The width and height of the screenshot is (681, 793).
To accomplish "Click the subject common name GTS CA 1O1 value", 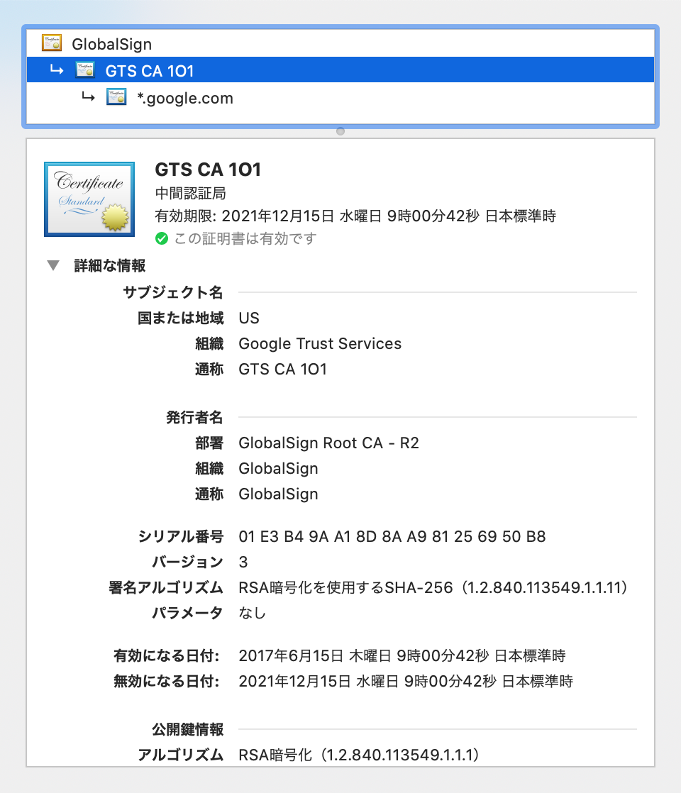I will (283, 369).
